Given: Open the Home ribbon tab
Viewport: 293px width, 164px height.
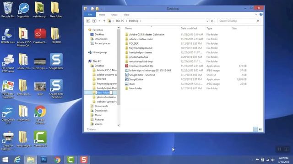Looking at the screenshot, I should (x=102, y=15).
